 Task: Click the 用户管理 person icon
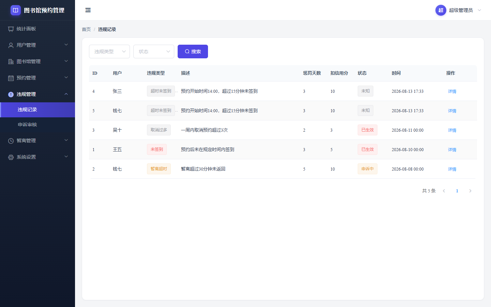tap(11, 45)
